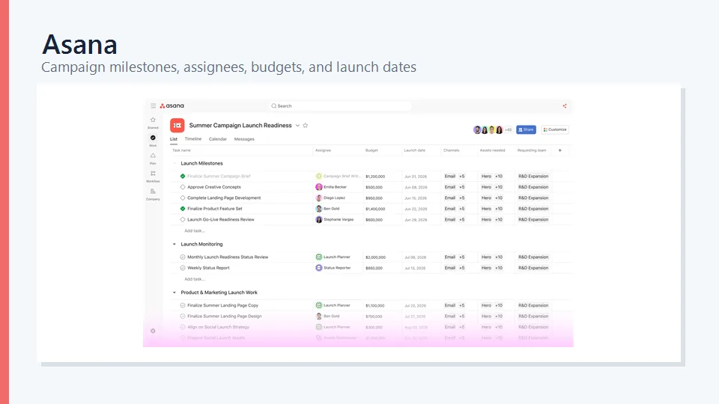Click the Launch Planner icon in Monthly Review row
The image size is (719, 404).
pos(319,257)
